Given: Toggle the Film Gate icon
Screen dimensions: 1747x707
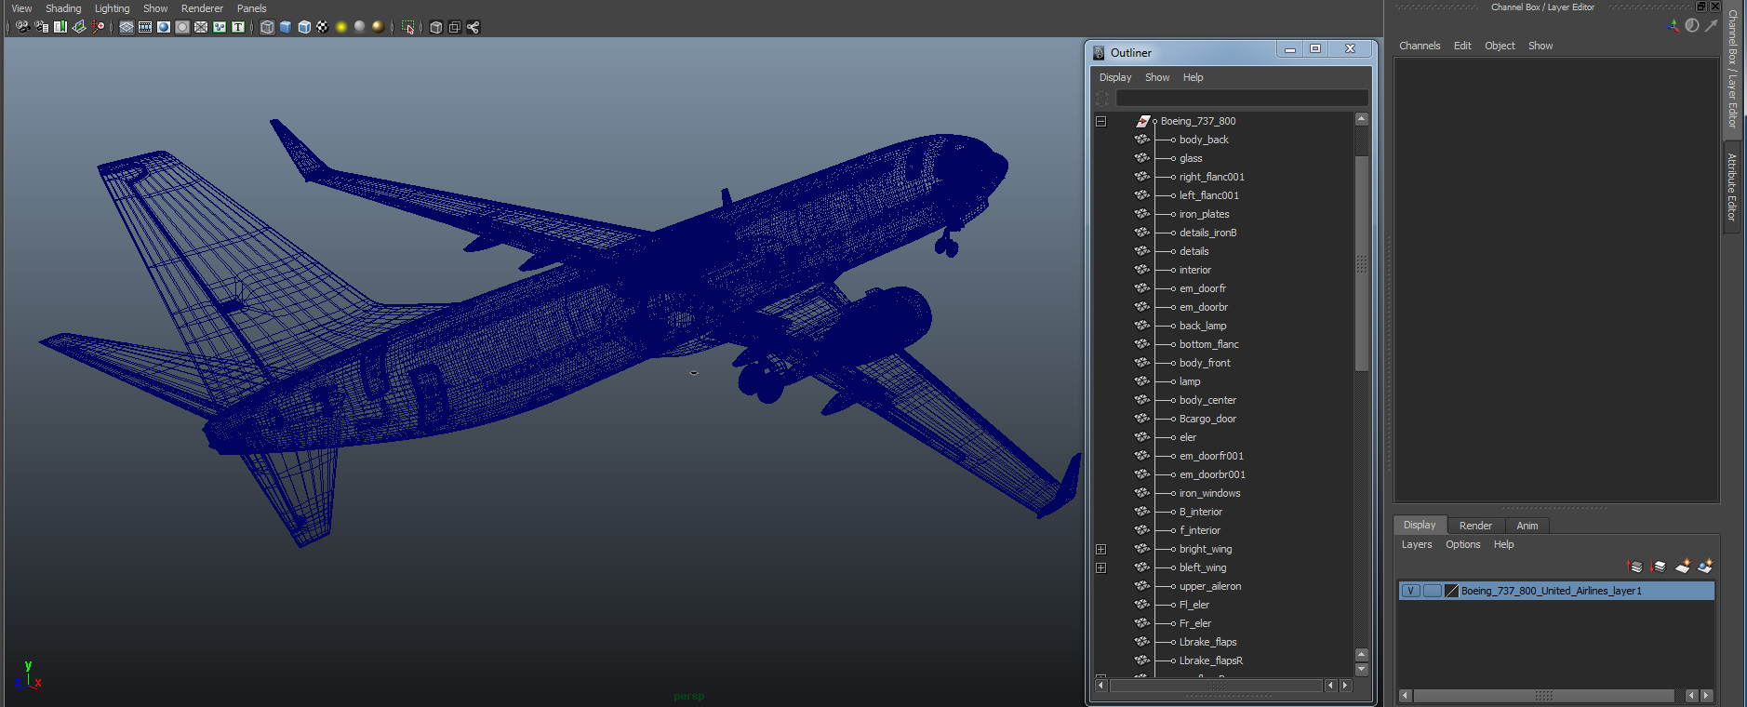Looking at the screenshot, I should pos(145,27).
